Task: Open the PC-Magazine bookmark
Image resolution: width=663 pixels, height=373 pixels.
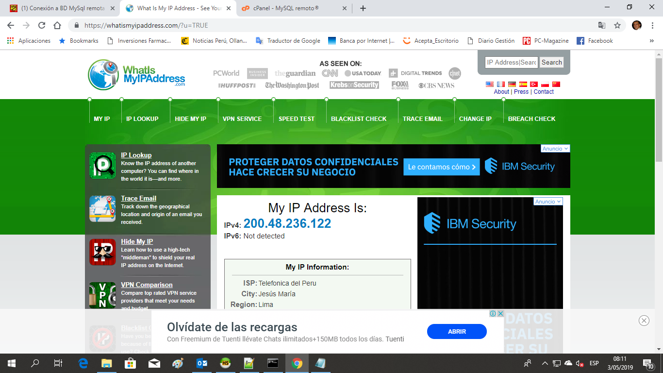Action: coord(546,41)
